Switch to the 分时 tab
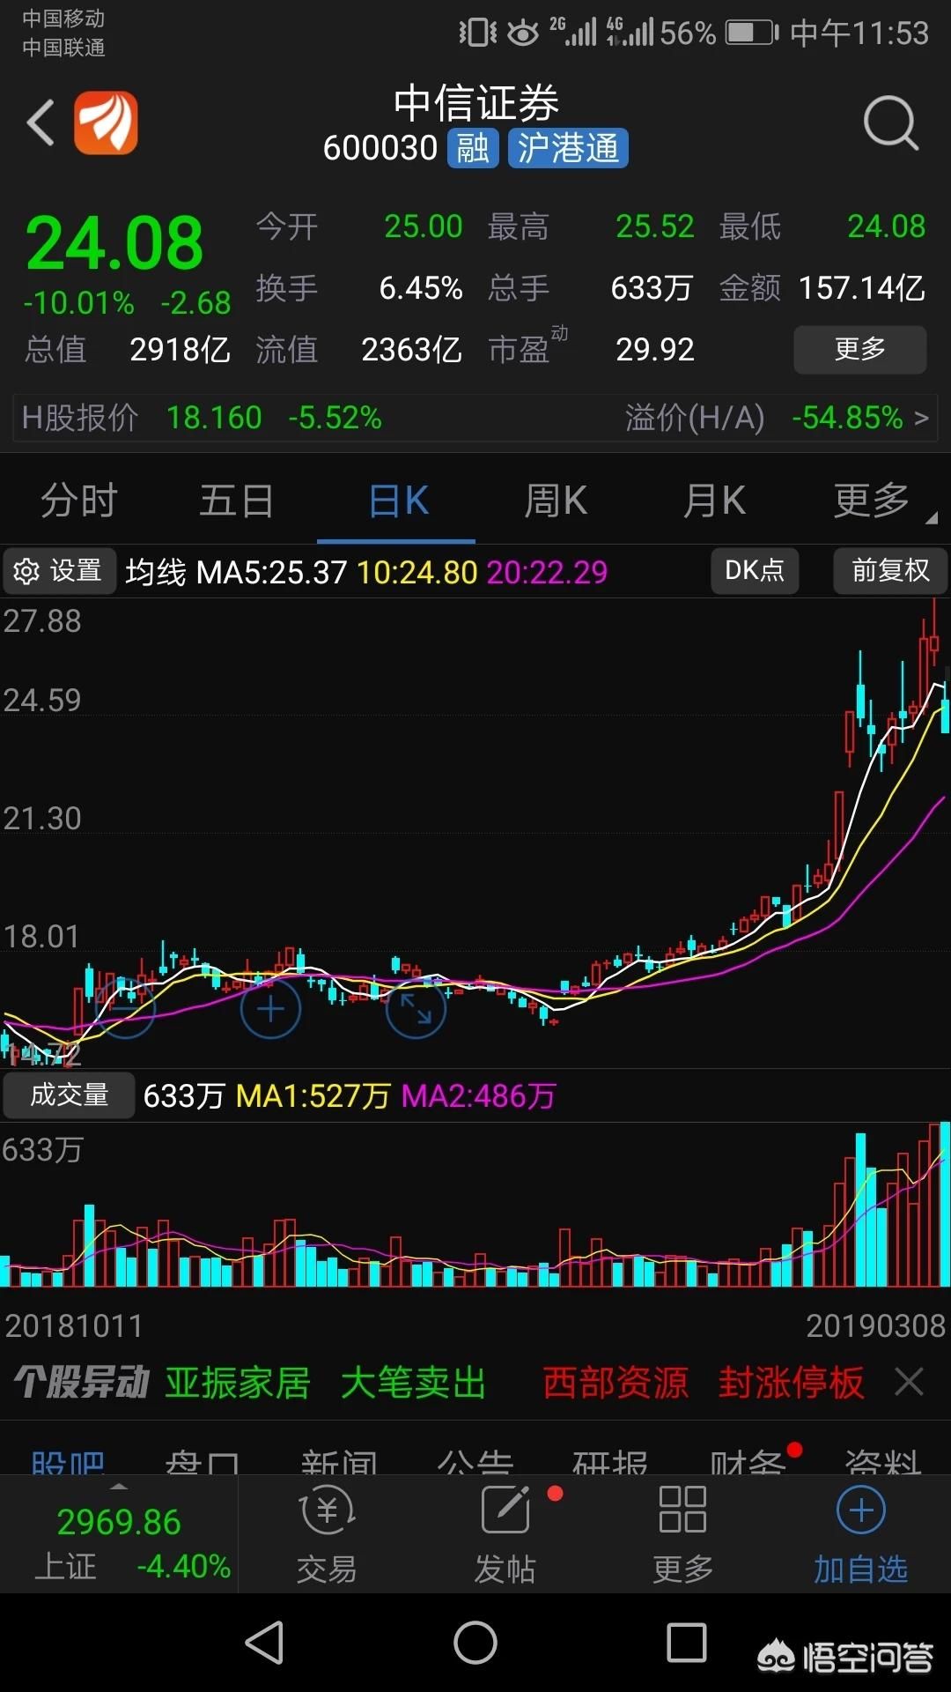The image size is (951, 1692). [x=79, y=501]
